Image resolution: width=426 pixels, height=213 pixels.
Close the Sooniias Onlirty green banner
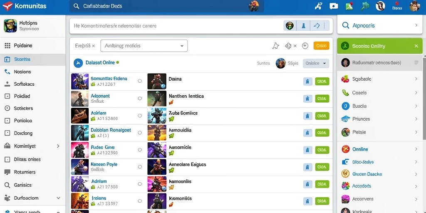[x=416, y=46]
